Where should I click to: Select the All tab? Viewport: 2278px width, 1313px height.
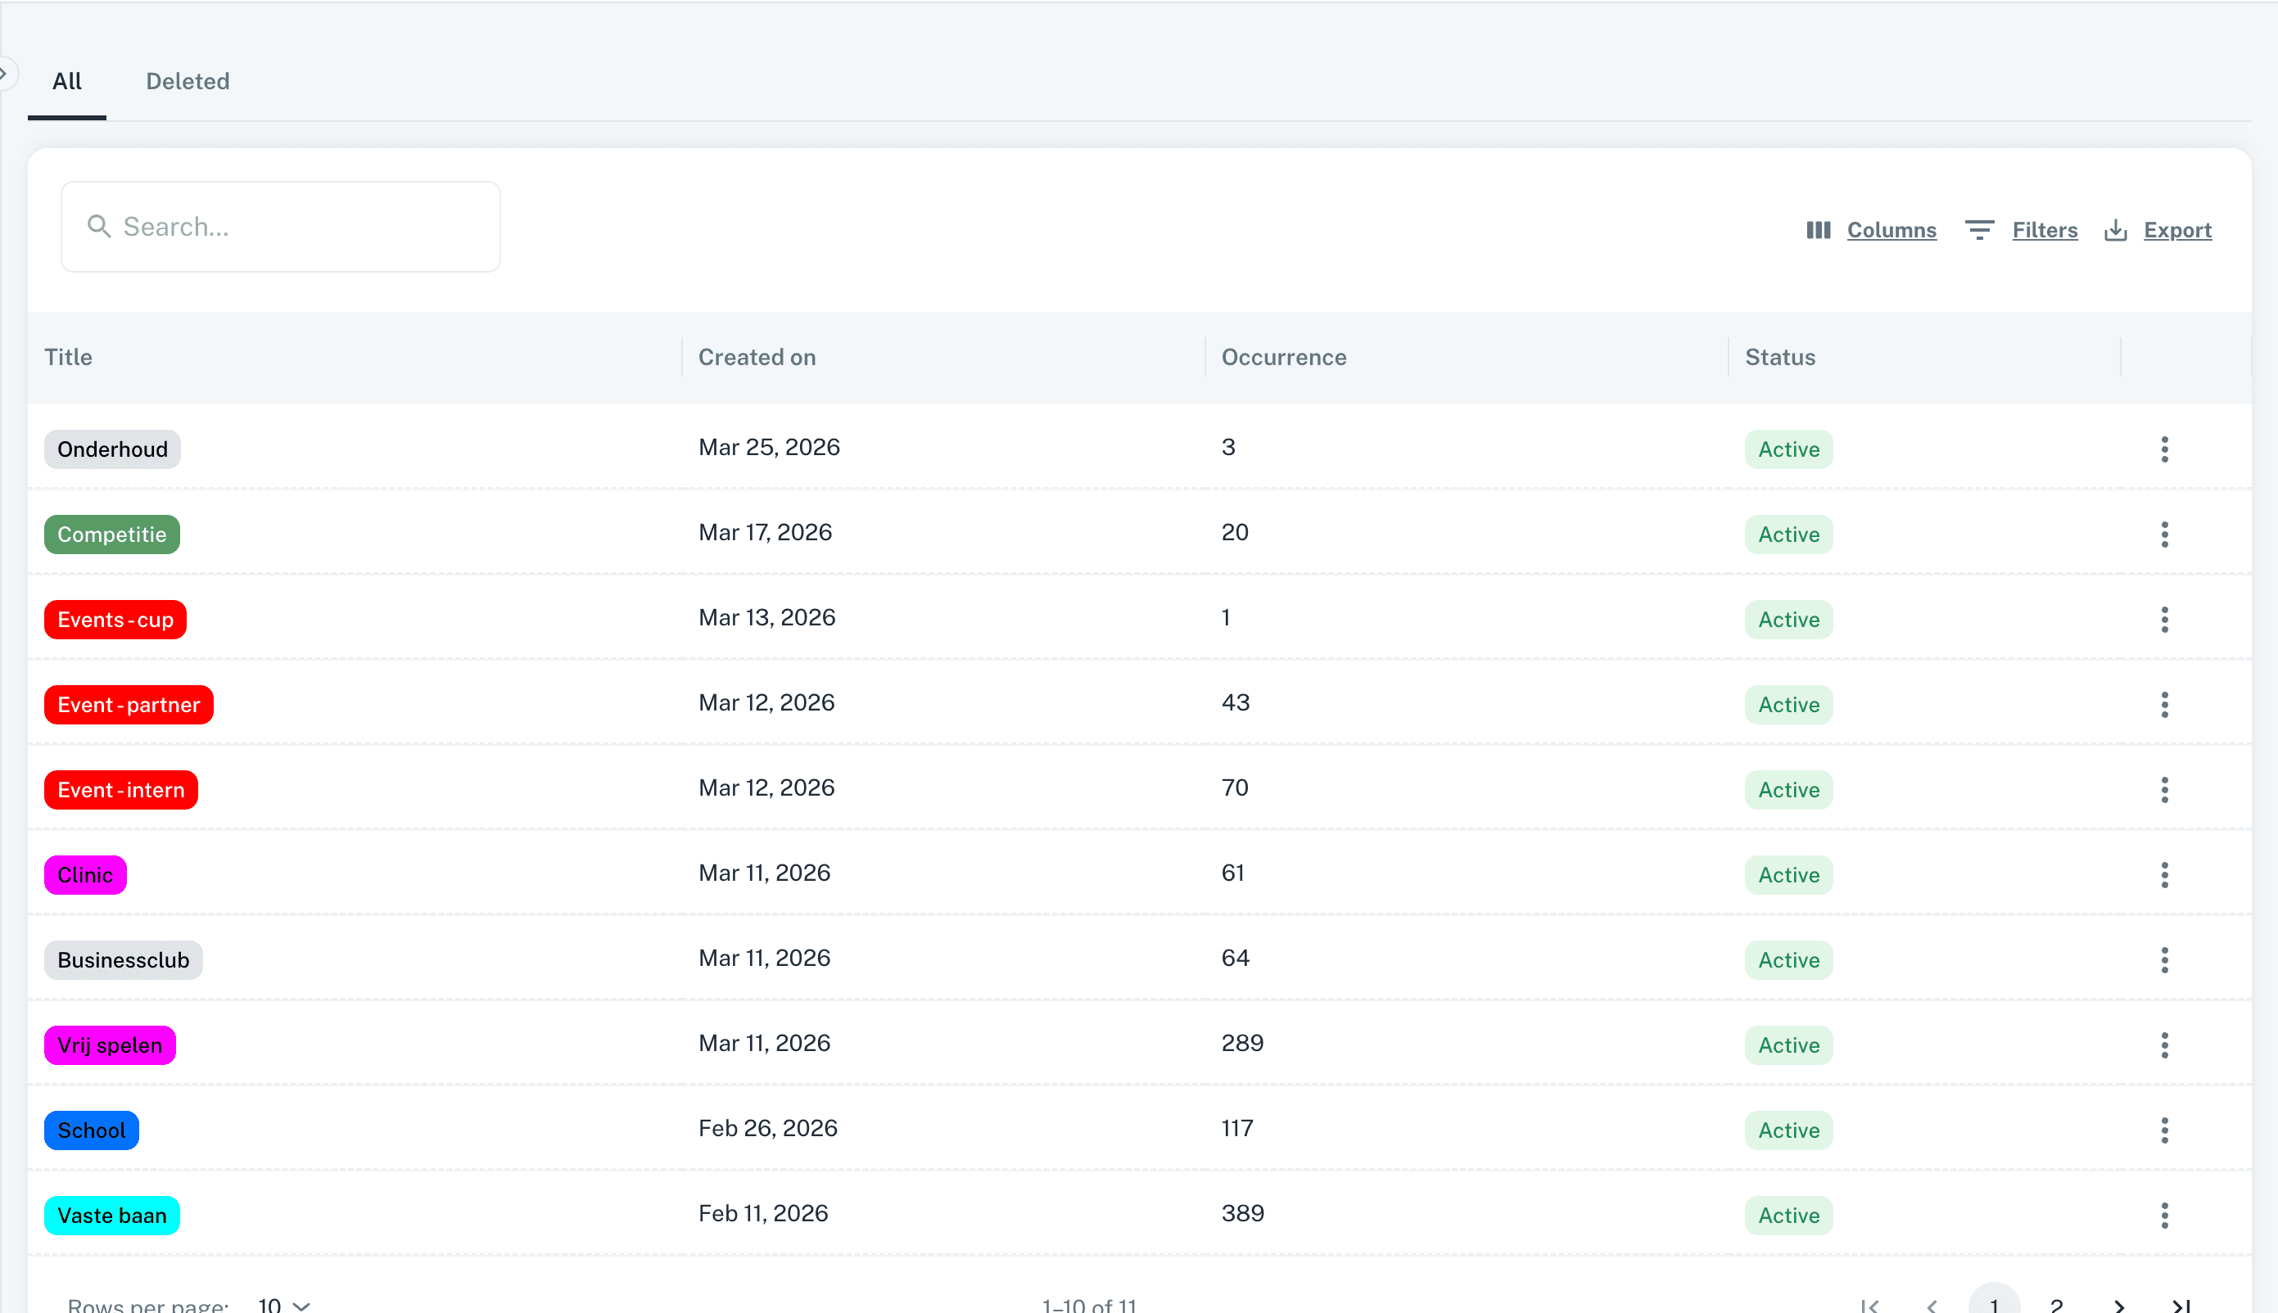tap(66, 81)
